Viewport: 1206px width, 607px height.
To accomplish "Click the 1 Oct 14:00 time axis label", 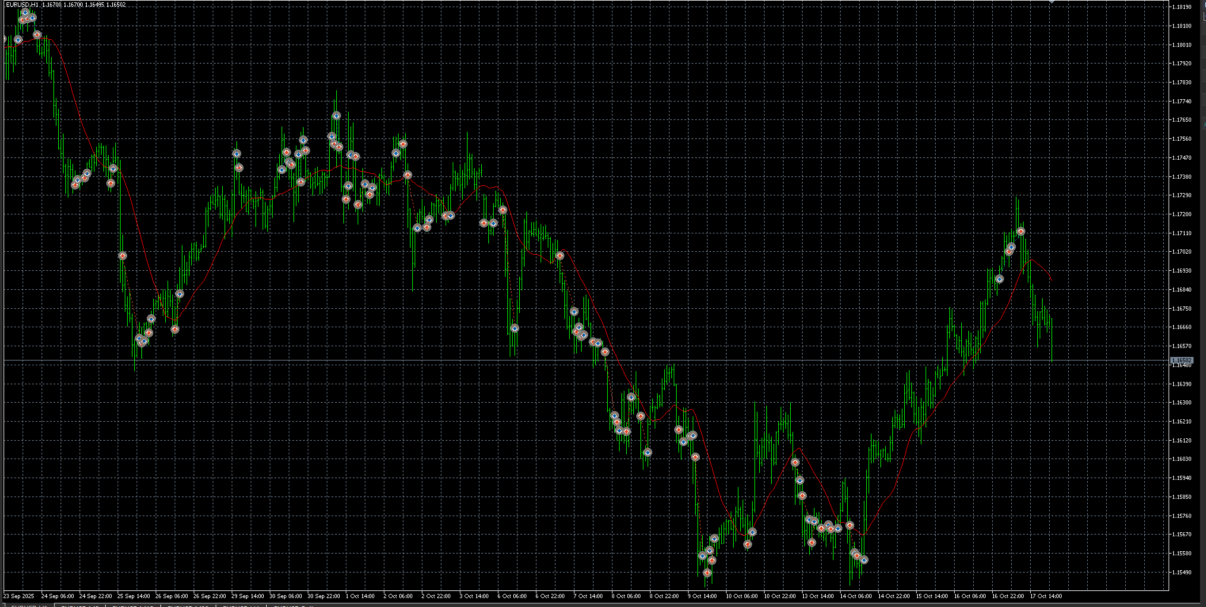I will (x=360, y=596).
